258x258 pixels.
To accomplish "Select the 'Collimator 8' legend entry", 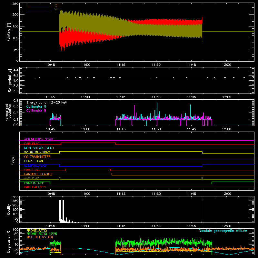I will tap(36, 106).
